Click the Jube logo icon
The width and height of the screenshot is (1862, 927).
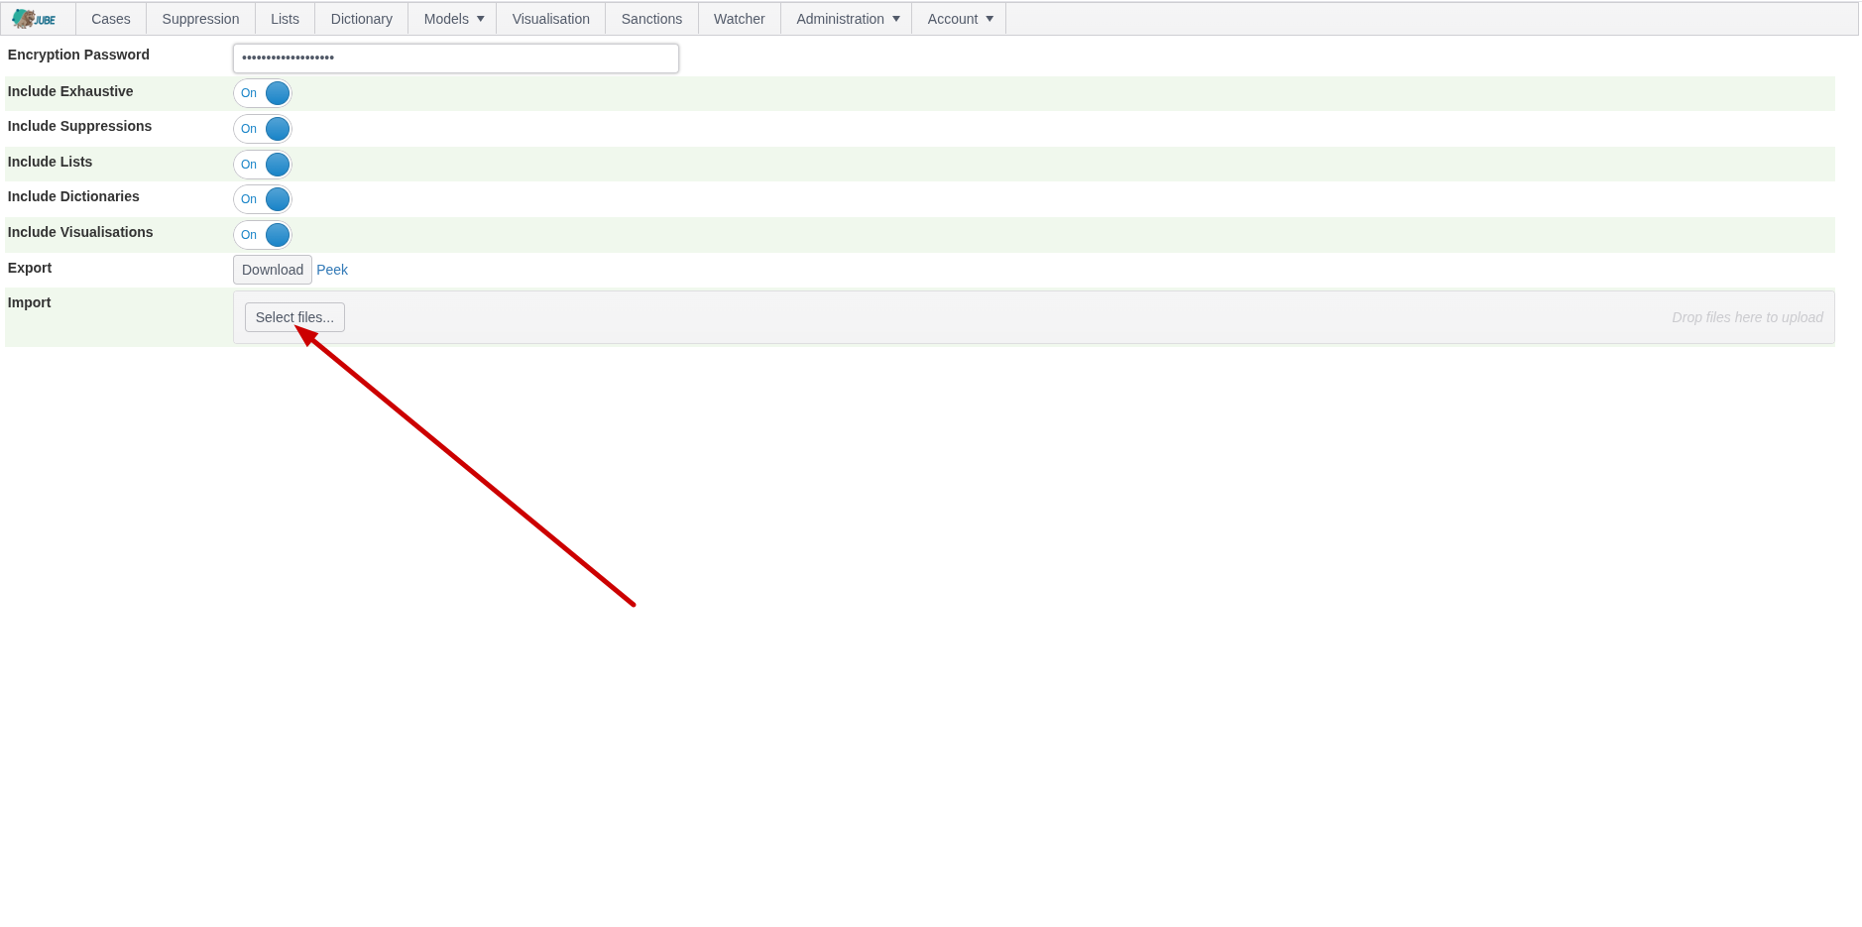[x=34, y=19]
